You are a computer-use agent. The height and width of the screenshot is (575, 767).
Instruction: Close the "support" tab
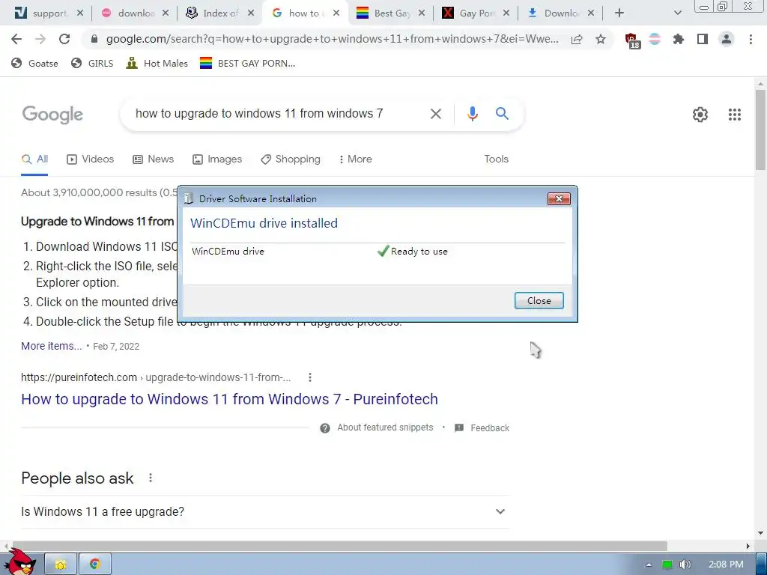pyautogui.click(x=80, y=13)
